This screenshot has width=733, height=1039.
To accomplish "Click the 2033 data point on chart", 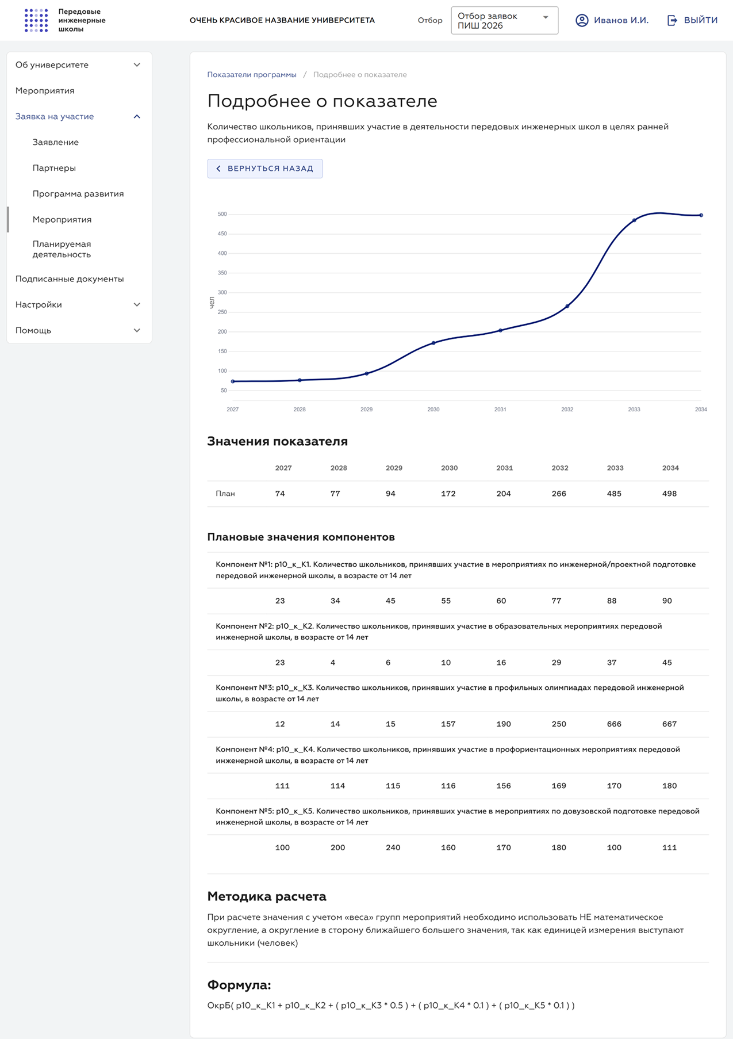I will pyautogui.click(x=634, y=220).
